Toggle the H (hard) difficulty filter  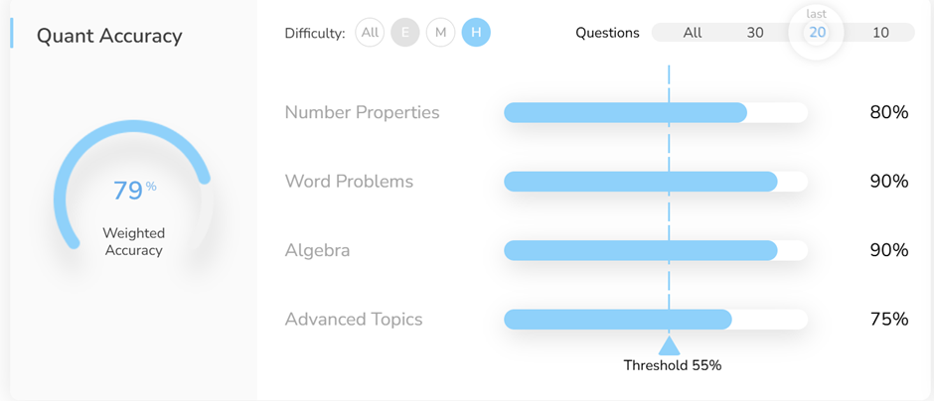(476, 33)
